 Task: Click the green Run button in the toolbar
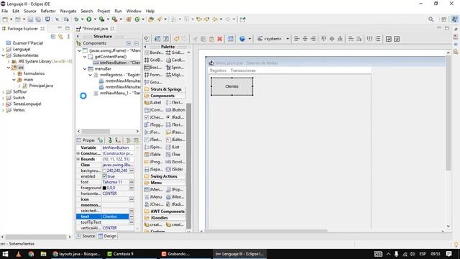pyautogui.click(x=89, y=19)
